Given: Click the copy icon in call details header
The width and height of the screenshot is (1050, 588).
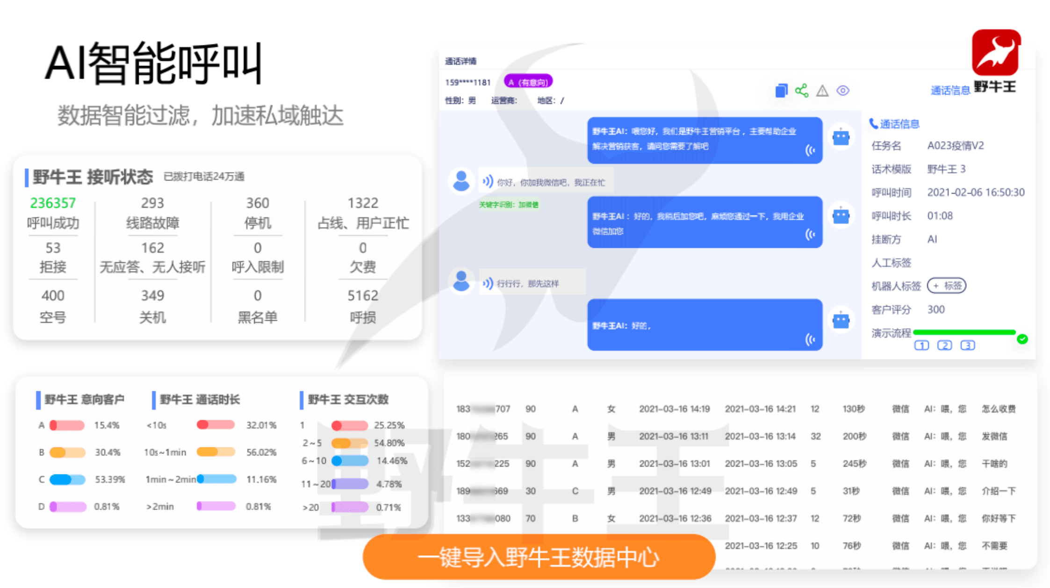Looking at the screenshot, I should tap(781, 90).
